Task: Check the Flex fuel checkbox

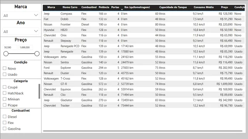Action: 5,122
